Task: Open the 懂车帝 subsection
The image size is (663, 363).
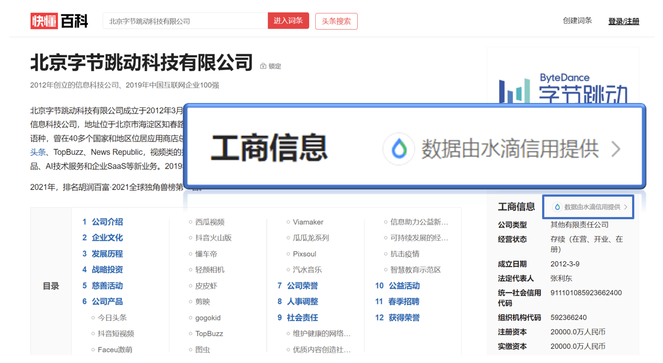Action: (x=206, y=254)
